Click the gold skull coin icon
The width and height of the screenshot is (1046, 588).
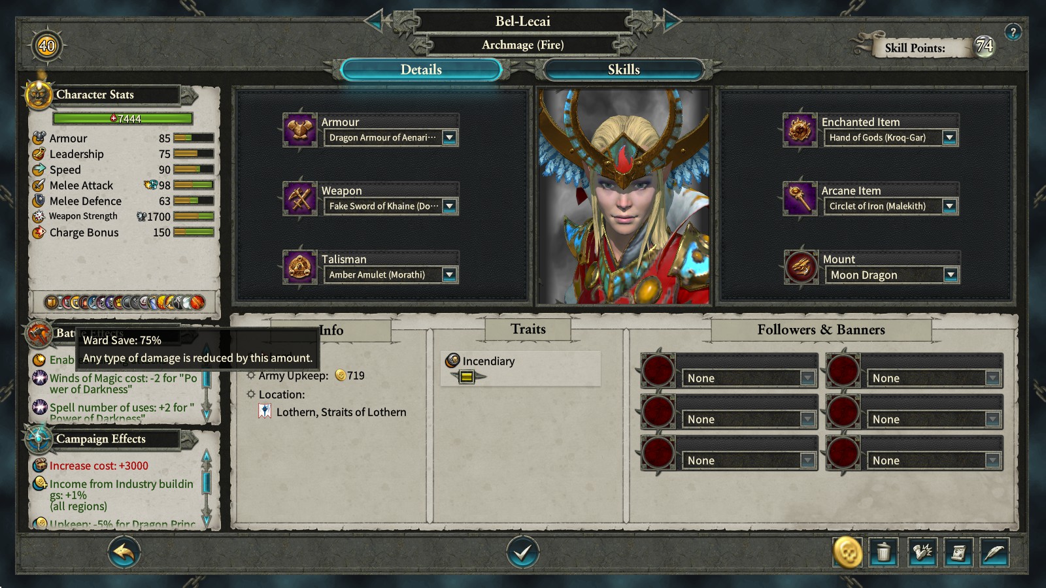[x=848, y=553]
